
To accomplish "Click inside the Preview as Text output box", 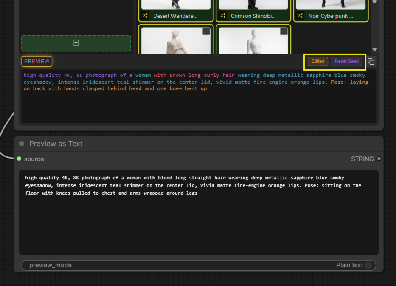I will point(199,212).
